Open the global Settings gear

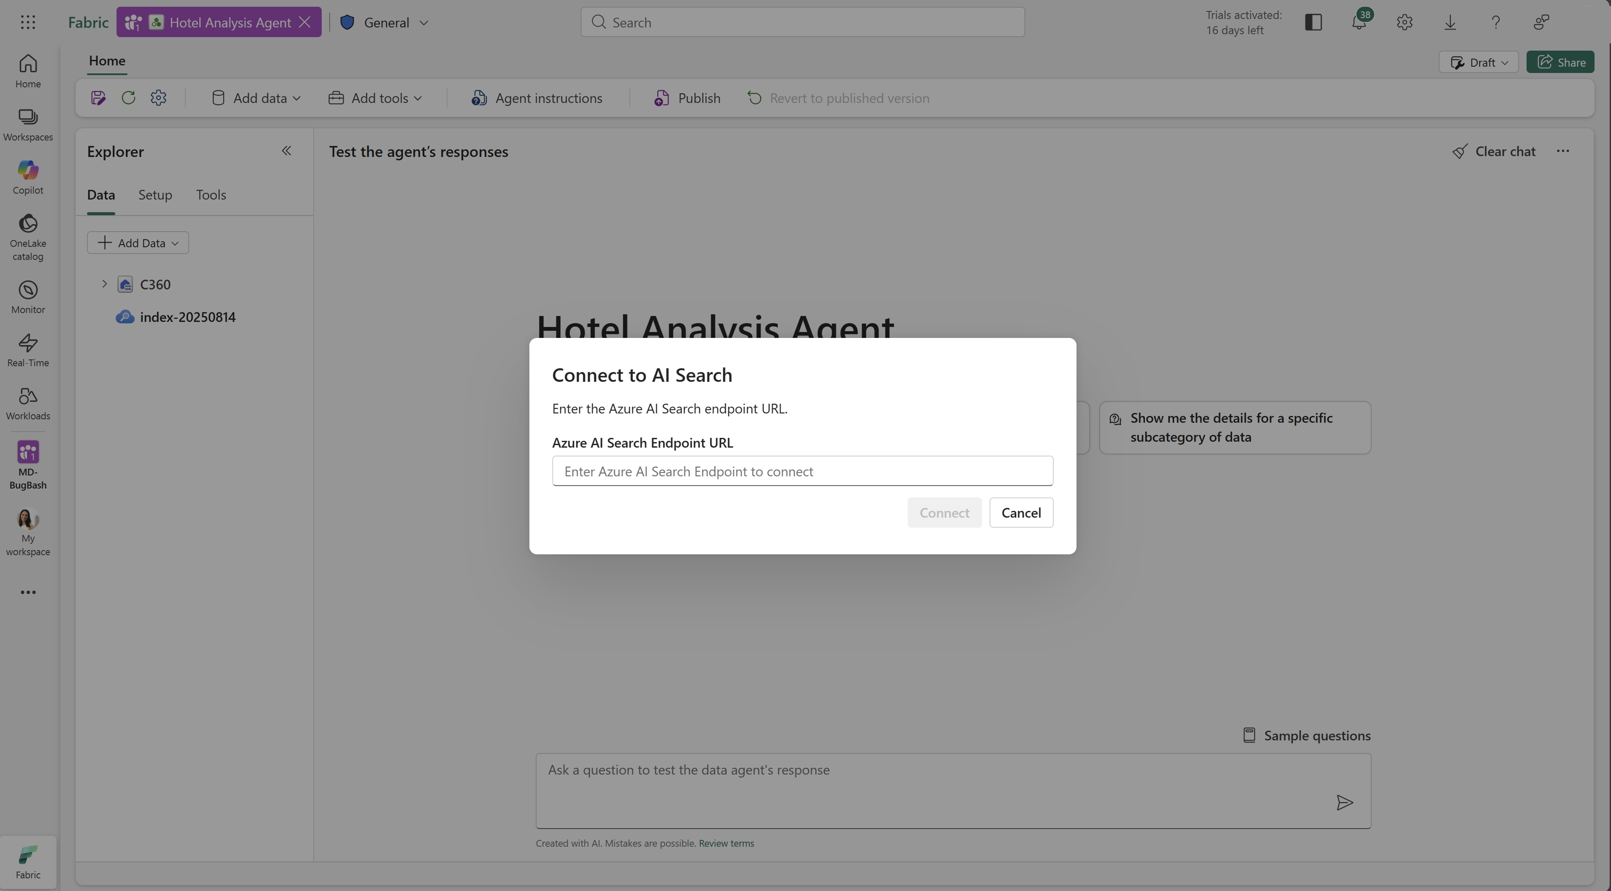[x=1405, y=22]
